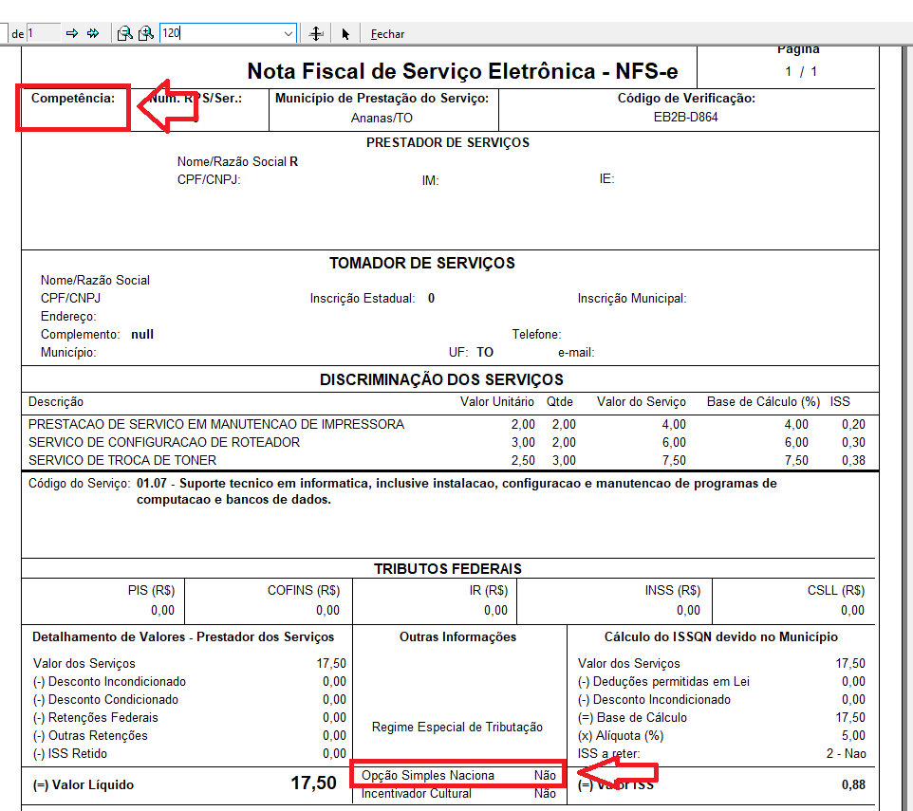Click row 'SERVICO DE TROCA DE TONER'
The image size is (913, 811).
[x=447, y=460]
